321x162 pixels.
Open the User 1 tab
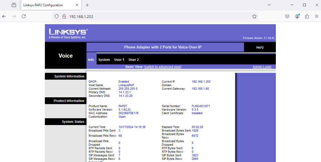[119, 60]
